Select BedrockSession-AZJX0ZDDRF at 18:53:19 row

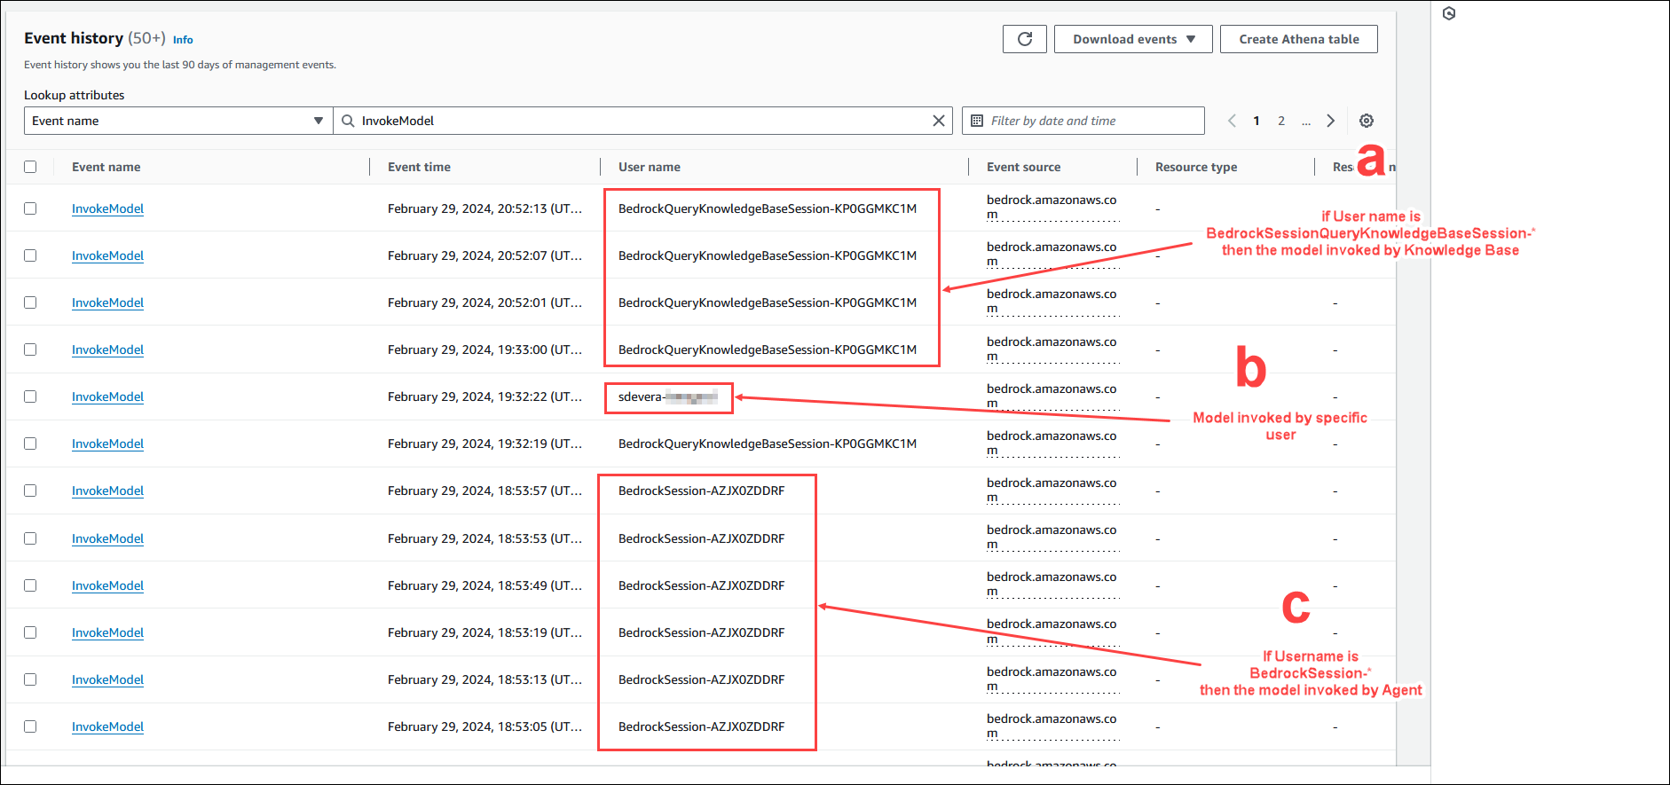tap(702, 632)
